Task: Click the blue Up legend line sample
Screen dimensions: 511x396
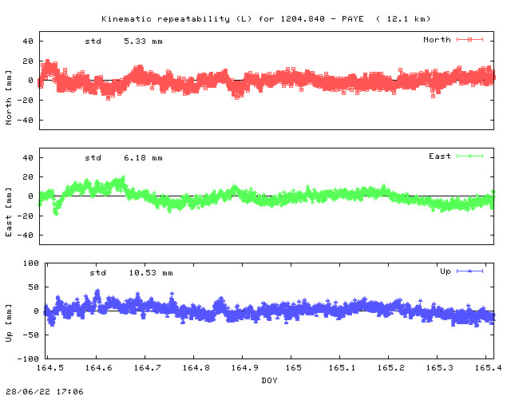Action: [x=469, y=271]
